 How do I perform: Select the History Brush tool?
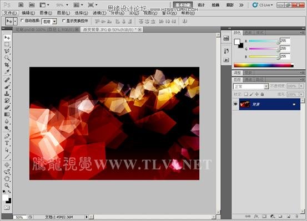tap(7, 100)
